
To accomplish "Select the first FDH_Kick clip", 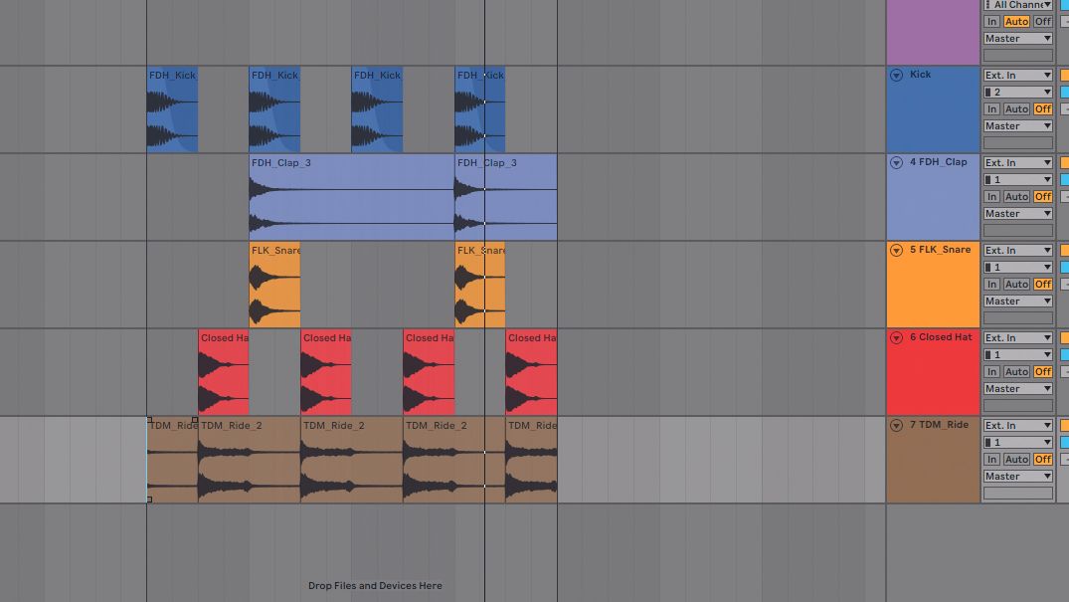I will (171, 109).
